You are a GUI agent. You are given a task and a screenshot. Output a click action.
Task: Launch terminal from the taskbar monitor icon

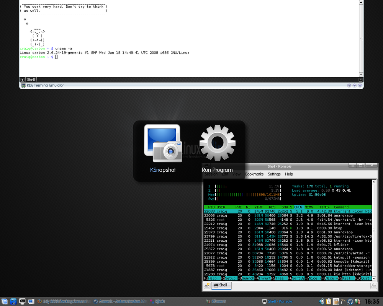[x=22, y=301]
